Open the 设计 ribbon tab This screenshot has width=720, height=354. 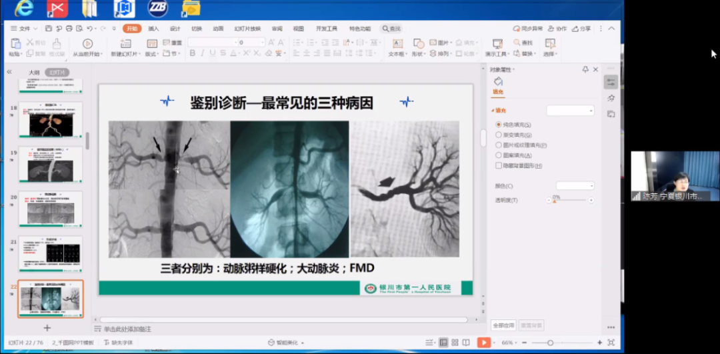point(175,29)
